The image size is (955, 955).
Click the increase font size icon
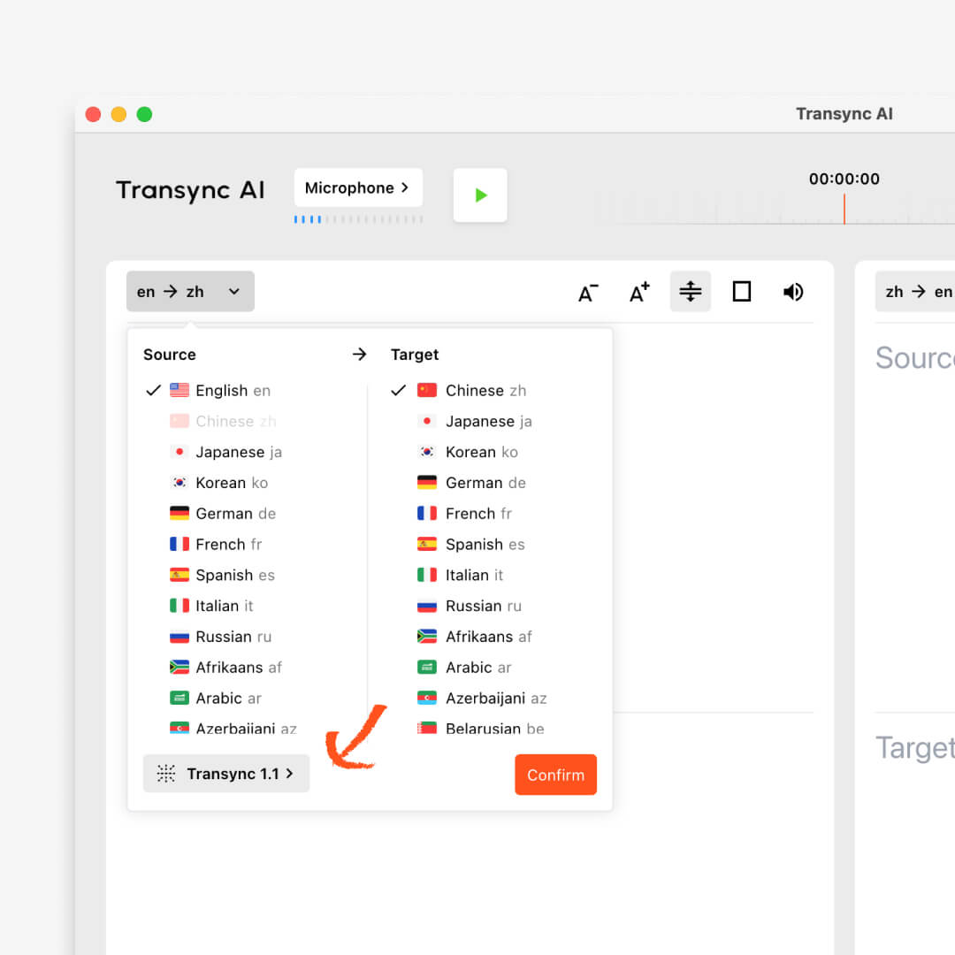[639, 293]
